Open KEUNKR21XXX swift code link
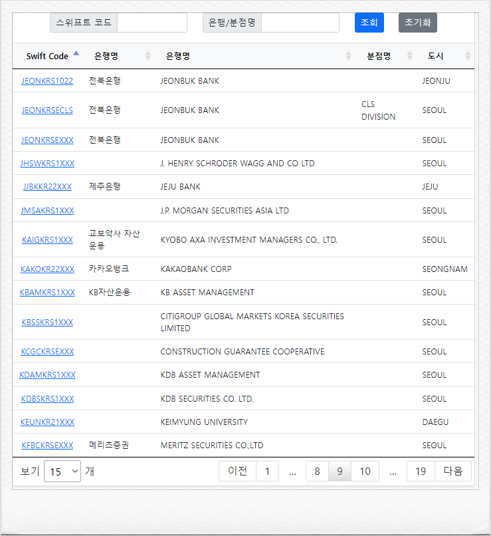 click(x=47, y=422)
